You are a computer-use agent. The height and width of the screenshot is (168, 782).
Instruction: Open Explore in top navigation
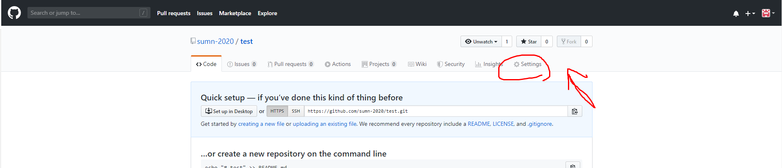coord(267,13)
